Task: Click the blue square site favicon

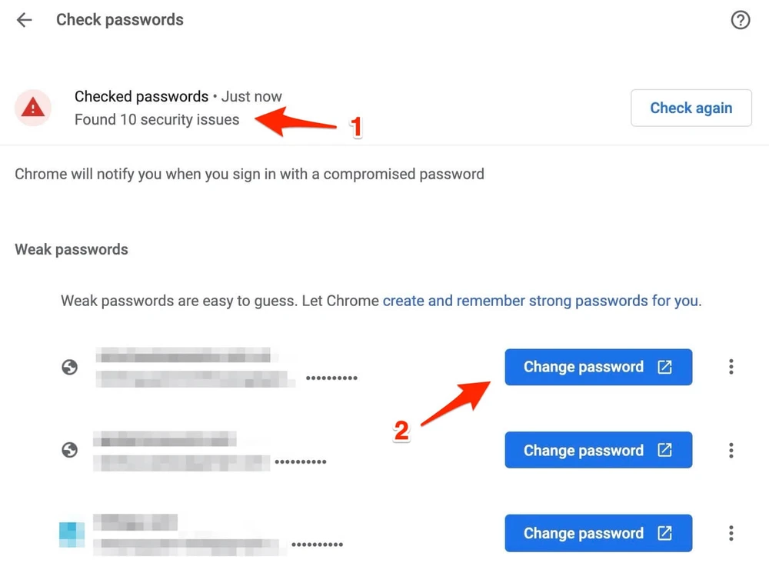Action: pos(71,533)
